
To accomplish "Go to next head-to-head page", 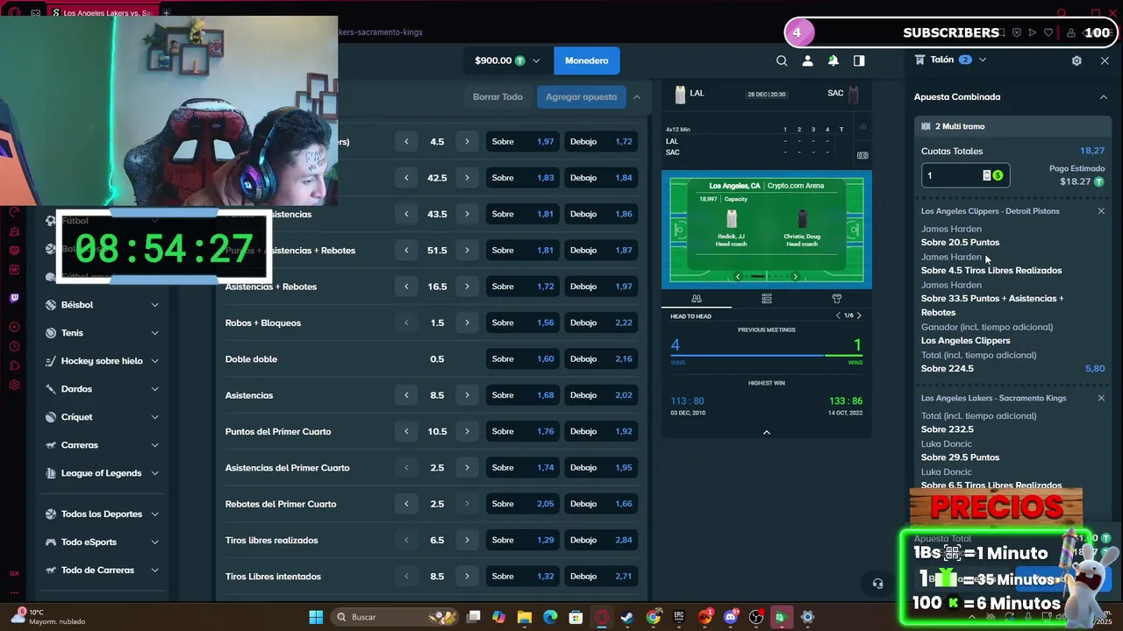I will [x=859, y=315].
